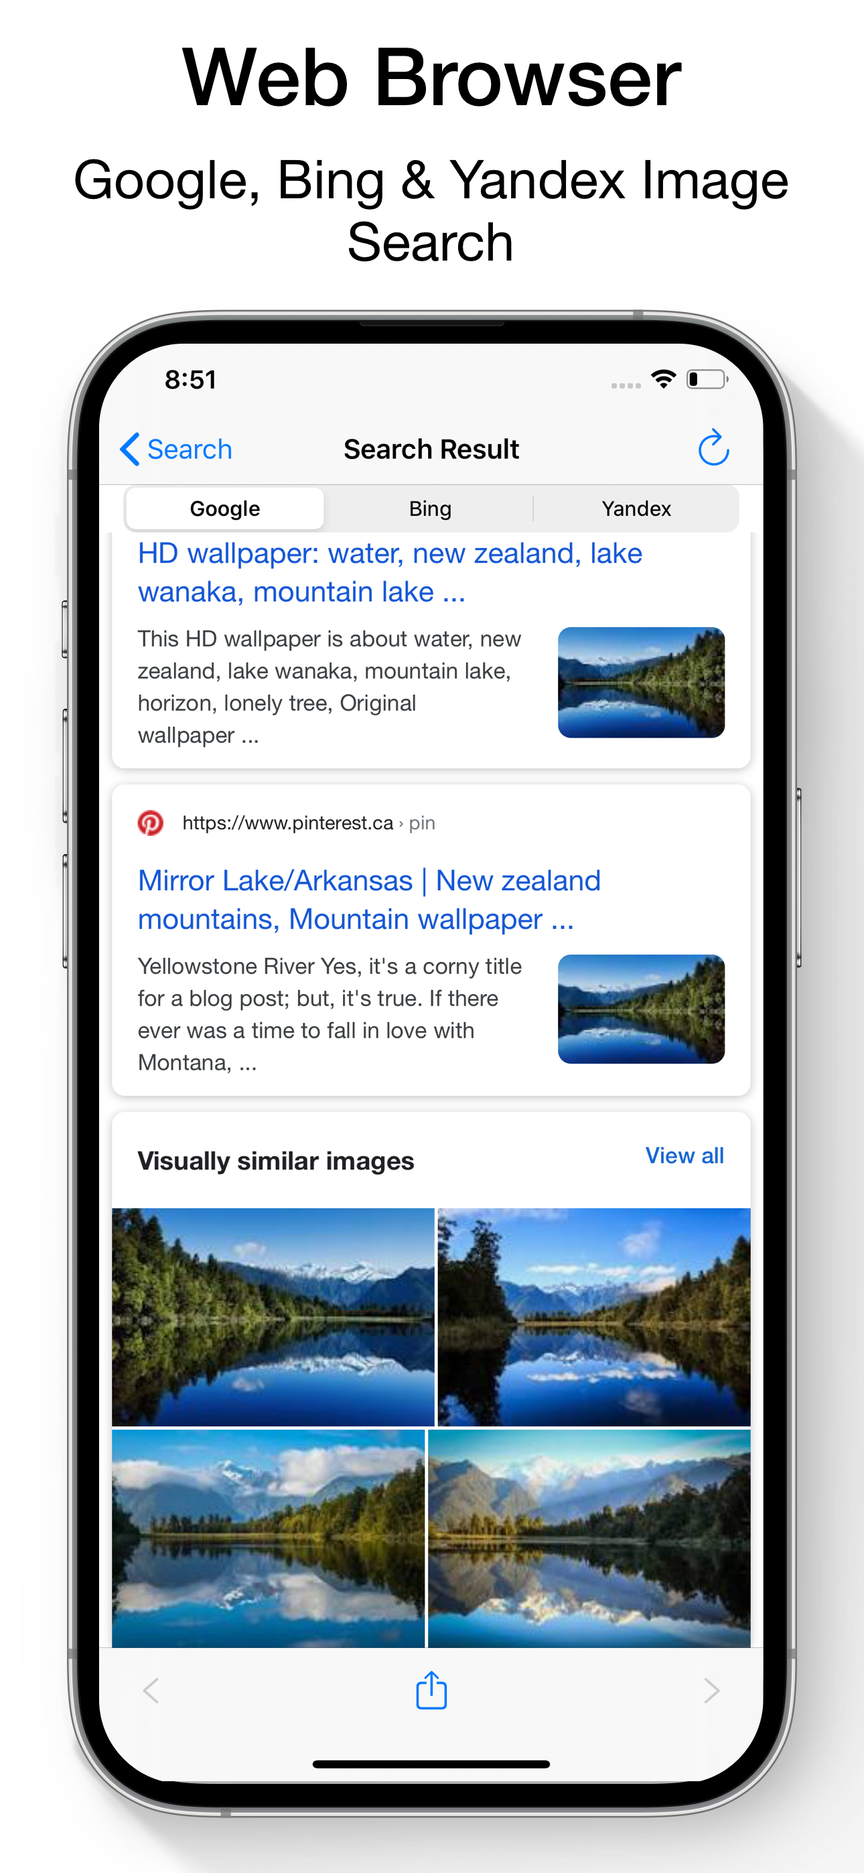This screenshot has height=1873, width=864.
Task: Tap the Wi-Fi status icon
Action: [x=663, y=378]
